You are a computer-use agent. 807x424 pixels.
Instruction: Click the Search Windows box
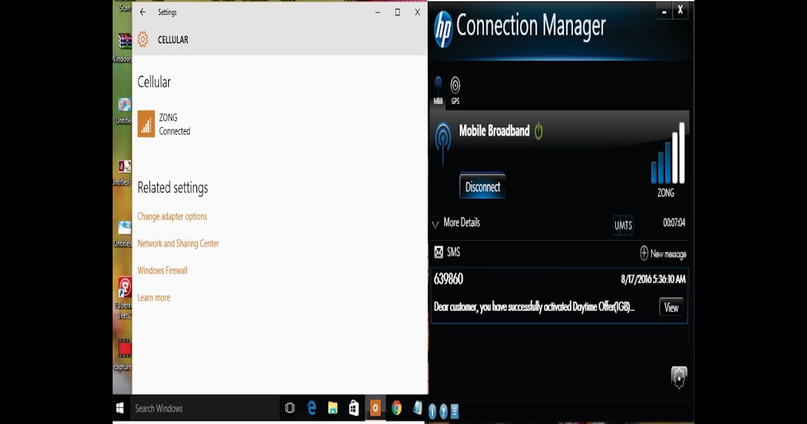[204, 409]
